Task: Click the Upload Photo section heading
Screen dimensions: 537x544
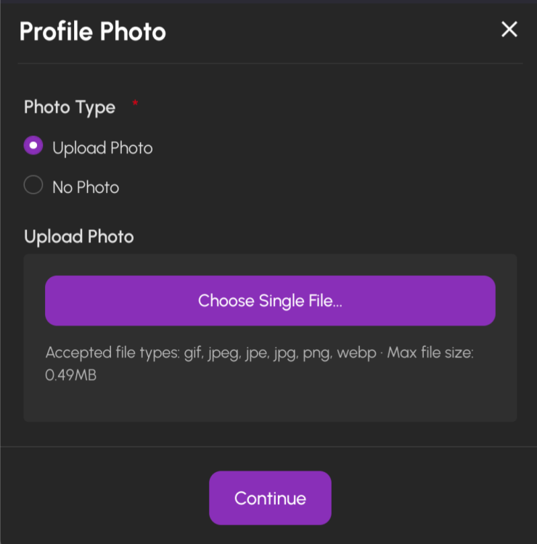Action: (x=79, y=237)
